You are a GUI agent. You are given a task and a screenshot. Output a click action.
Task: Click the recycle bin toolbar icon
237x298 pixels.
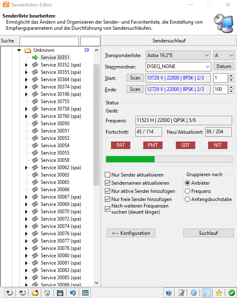pos(47,293)
